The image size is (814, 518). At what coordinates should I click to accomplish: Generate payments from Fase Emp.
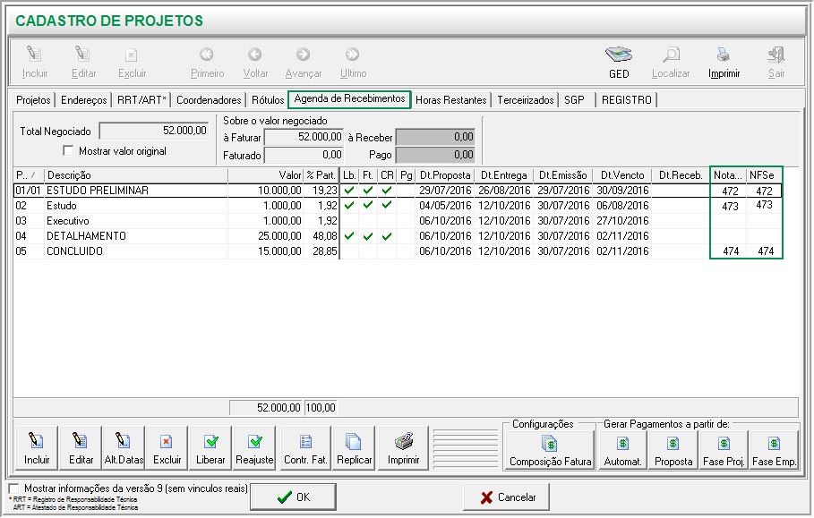(x=774, y=451)
